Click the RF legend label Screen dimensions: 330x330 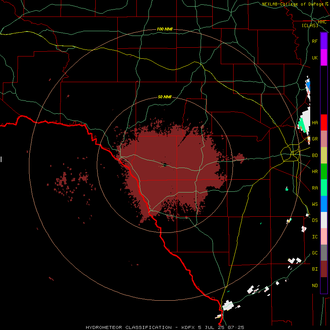coord(315,41)
